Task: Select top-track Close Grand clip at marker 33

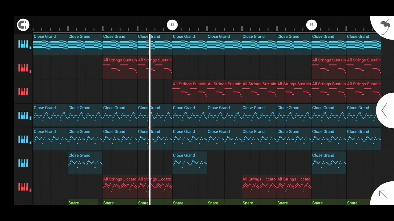Action: pyautogui.click(x=190, y=44)
